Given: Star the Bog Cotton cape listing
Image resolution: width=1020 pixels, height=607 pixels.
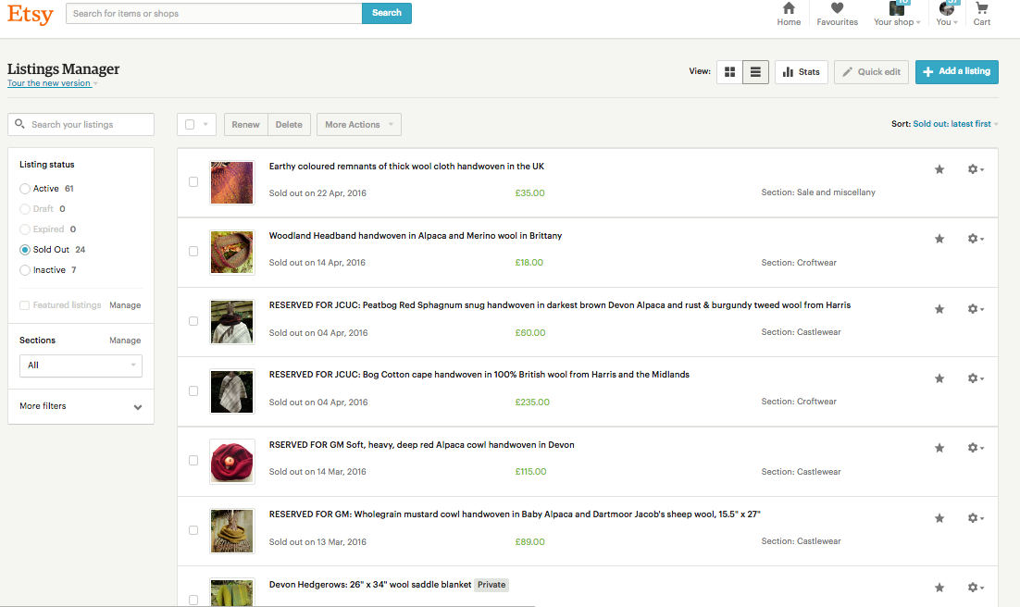Looking at the screenshot, I should tap(939, 378).
